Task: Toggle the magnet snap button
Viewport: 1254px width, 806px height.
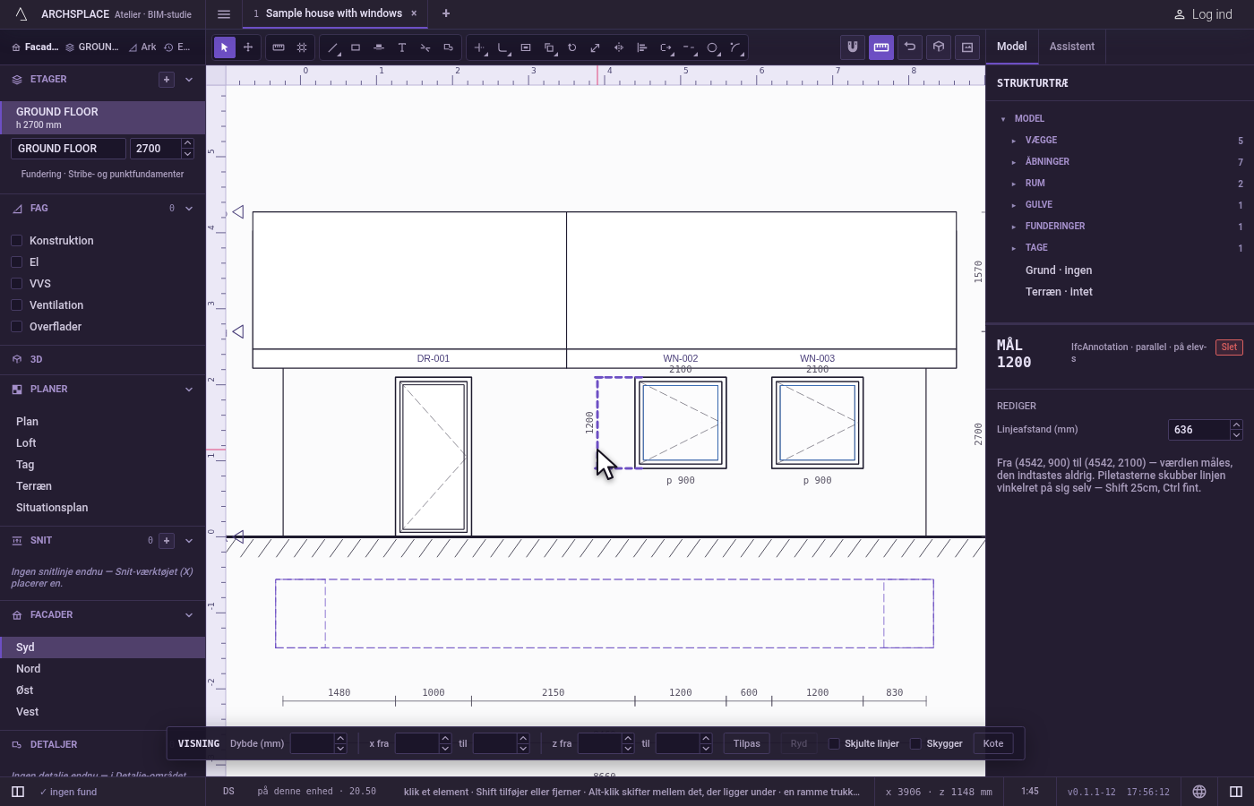Action: click(853, 47)
